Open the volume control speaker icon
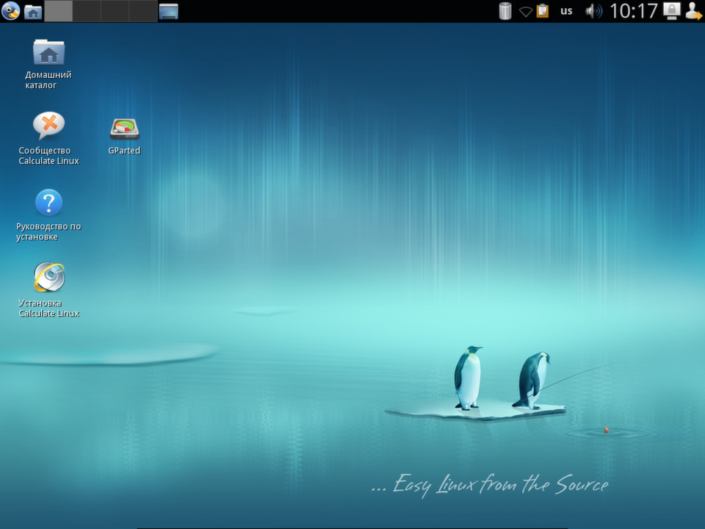 click(593, 11)
